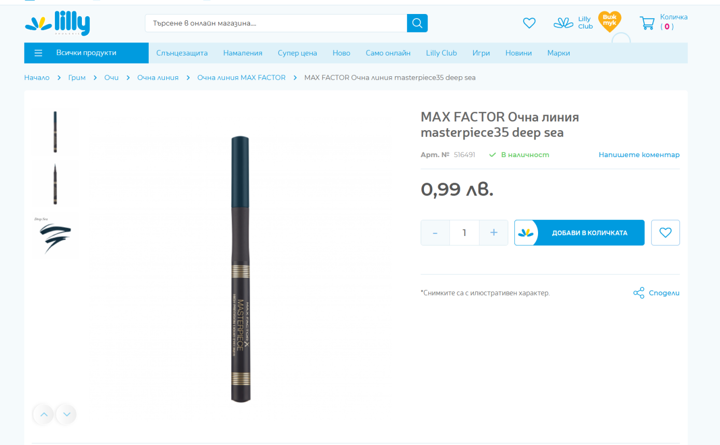Go to Очна линия MAX FACTOR breadcrumb
The height and width of the screenshot is (445, 720).
[x=242, y=77]
